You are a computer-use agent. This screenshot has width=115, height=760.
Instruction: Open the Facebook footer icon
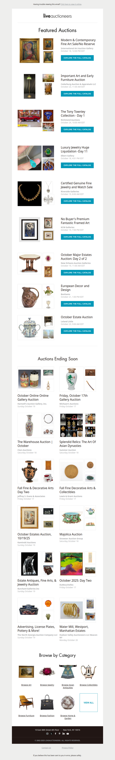[x=55, y=733]
